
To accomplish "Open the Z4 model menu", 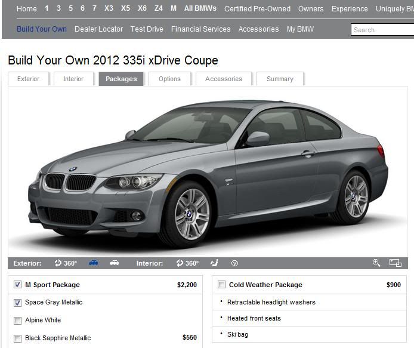I will click(x=159, y=8).
